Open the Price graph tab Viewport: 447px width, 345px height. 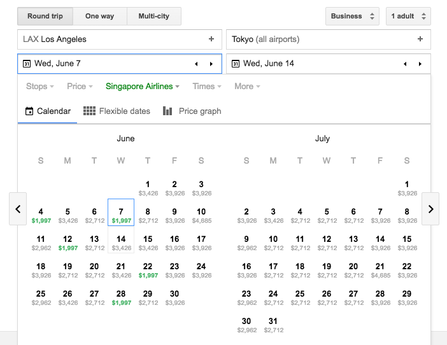point(192,111)
